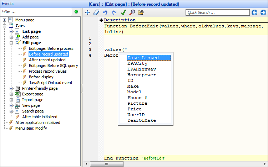Undo the last code edit
The image size is (268, 167).
point(105,12)
